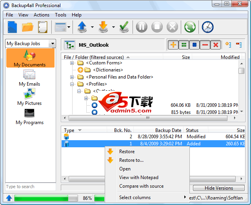Choose Restore to... from context menu
Image resolution: width=251 pixels, height=205 pixels.
[x=147, y=160]
